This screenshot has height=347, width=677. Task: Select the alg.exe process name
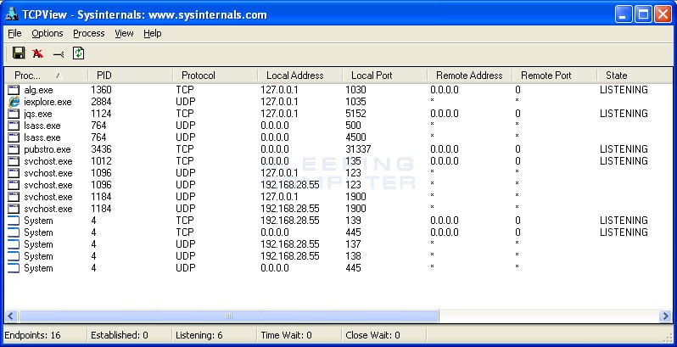click(x=38, y=90)
